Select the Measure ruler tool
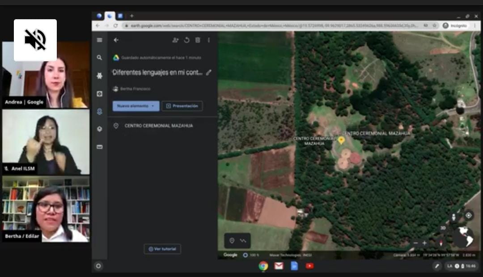Screen dimensions: 483x277 [x=99, y=147]
